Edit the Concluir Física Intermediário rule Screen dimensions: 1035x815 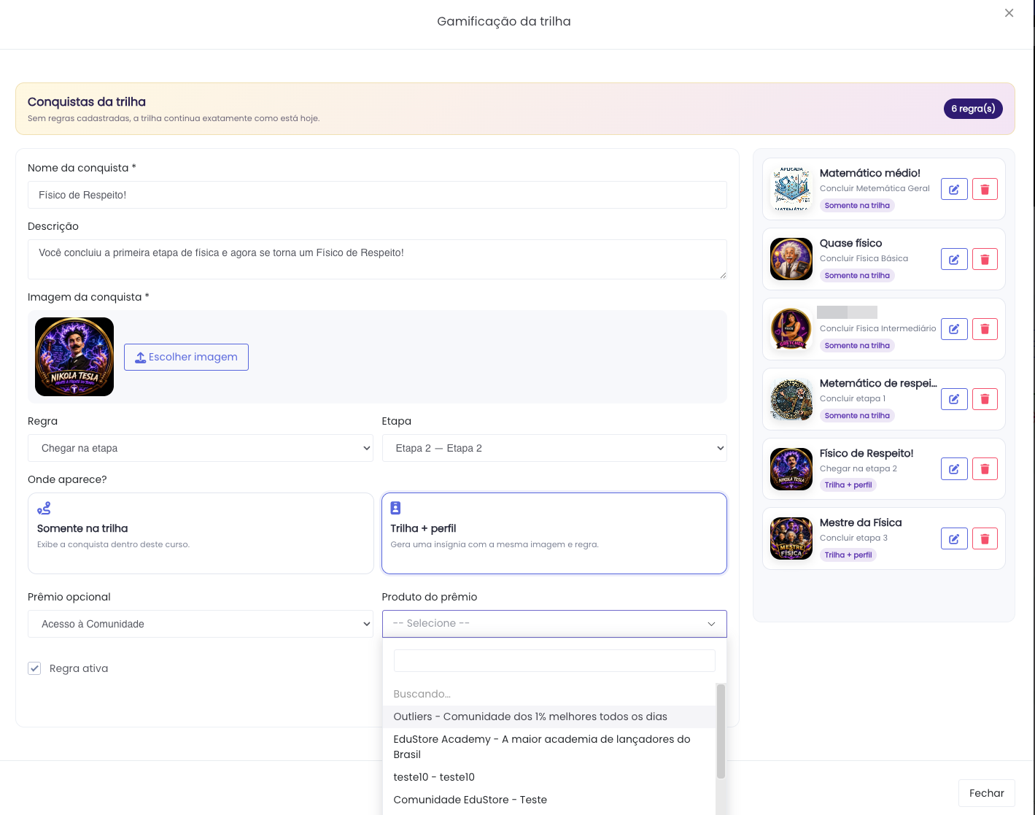[x=954, y=329]
